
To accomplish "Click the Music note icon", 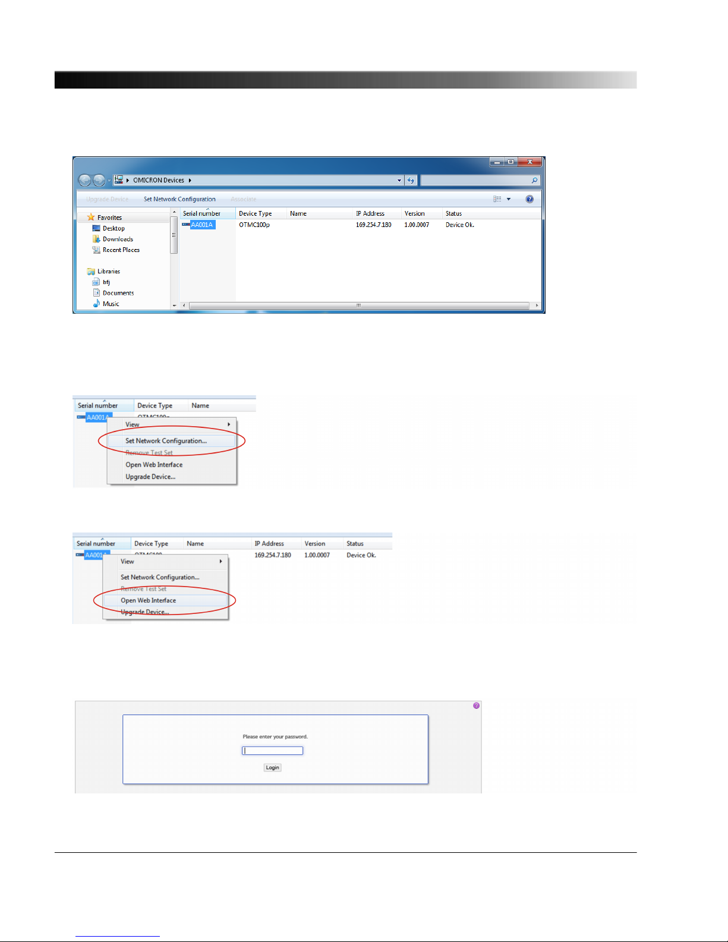I will pos(96,303).
